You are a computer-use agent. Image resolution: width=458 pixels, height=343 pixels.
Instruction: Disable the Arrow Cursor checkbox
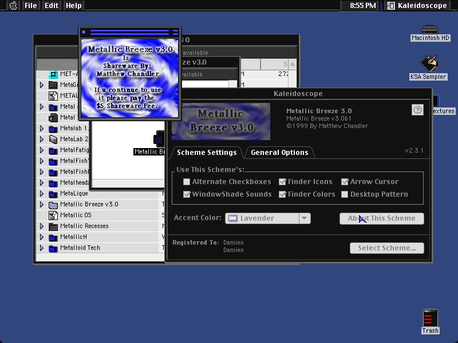(x=345, y=182)
